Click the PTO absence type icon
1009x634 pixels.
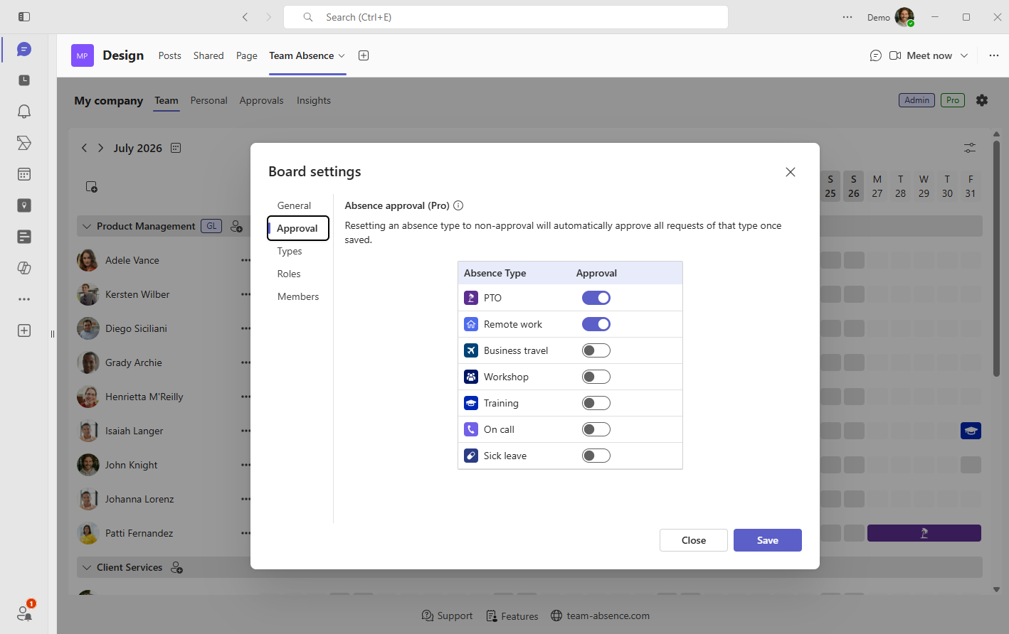(x=471, y=298)
